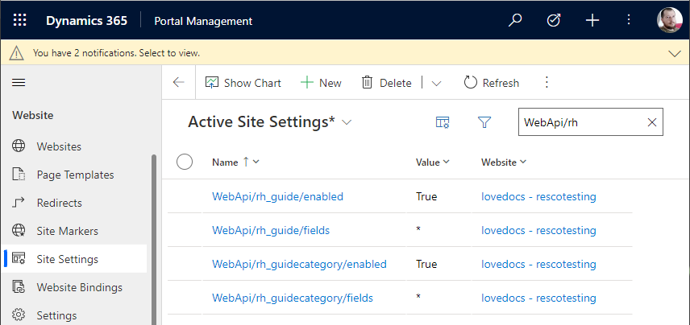This screenshot has width=690, height=325.
Task: Open the filter funnel icon
Action: pyautogui.click(x=484, y=122)
